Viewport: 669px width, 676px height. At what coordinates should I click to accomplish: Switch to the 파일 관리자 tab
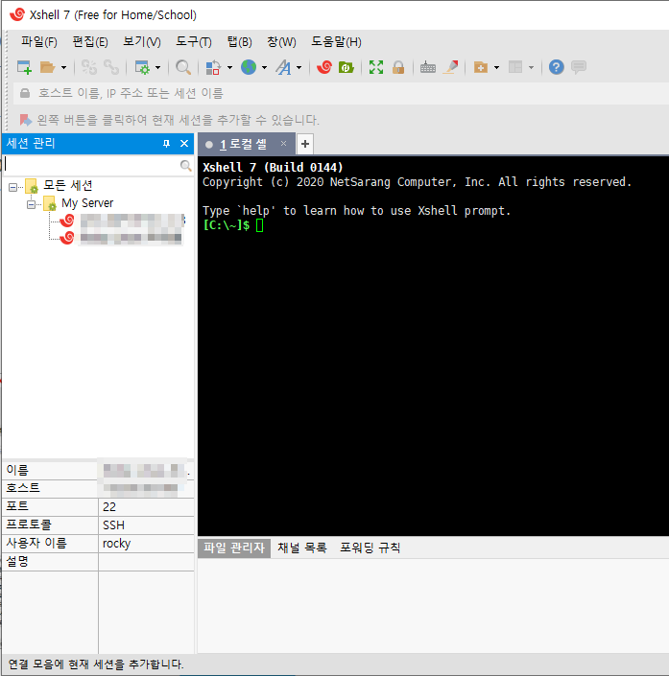click(x=234, y=548)
